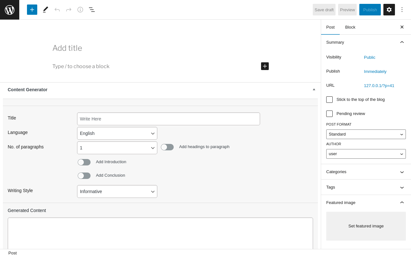The width and height of the screenshot is (411, 257).
Task: Open the block inserter plus button
Action: click(32, 10)
